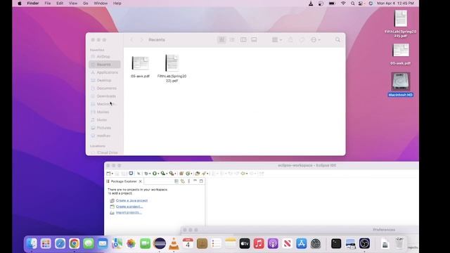Select the Package Explorer tab

124,181
